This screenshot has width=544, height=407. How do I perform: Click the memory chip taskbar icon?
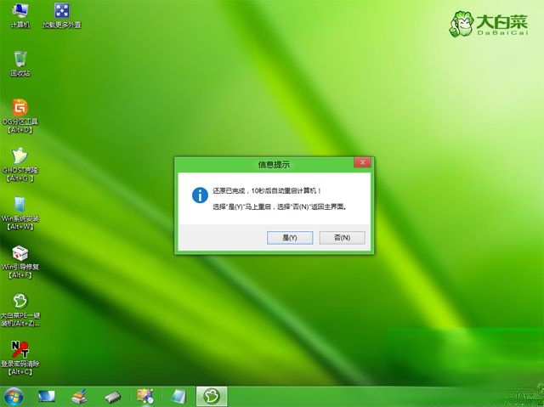coord(113,397)
